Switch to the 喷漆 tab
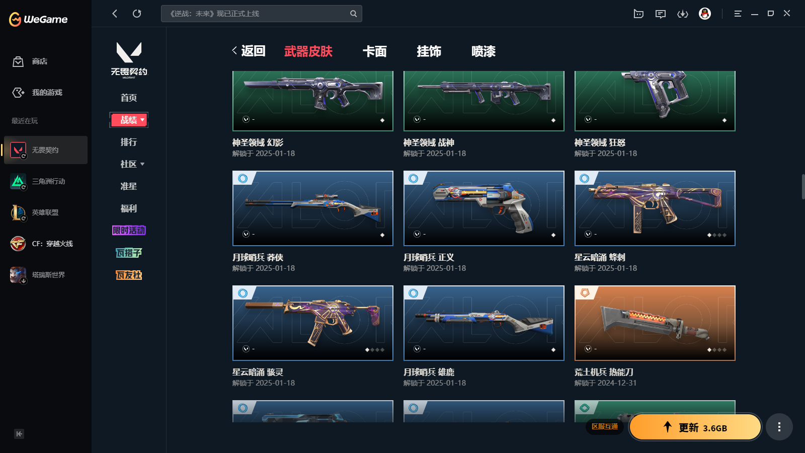The height and width of the screenshot is (453, 805). click(484, 51)
